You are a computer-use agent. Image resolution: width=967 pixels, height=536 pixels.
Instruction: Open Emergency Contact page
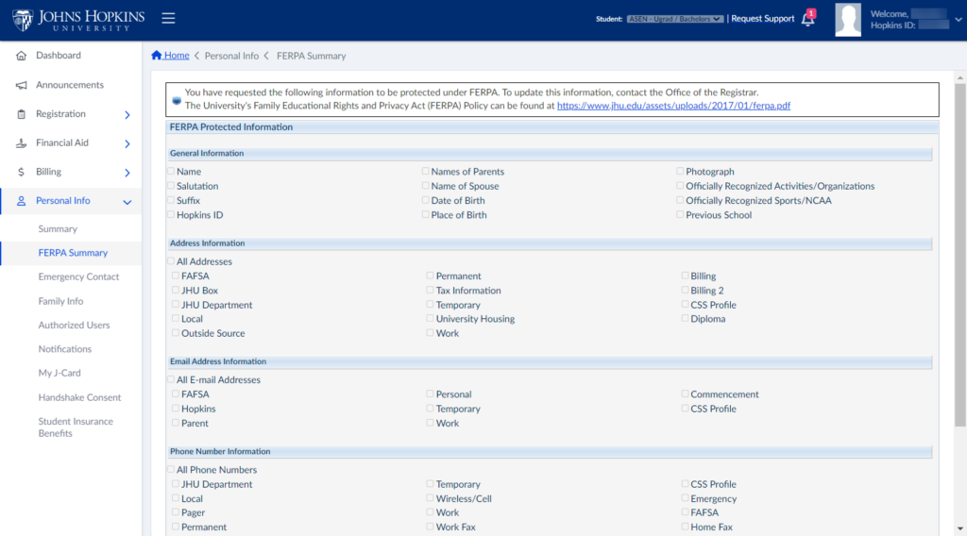(x=78, y=277)
